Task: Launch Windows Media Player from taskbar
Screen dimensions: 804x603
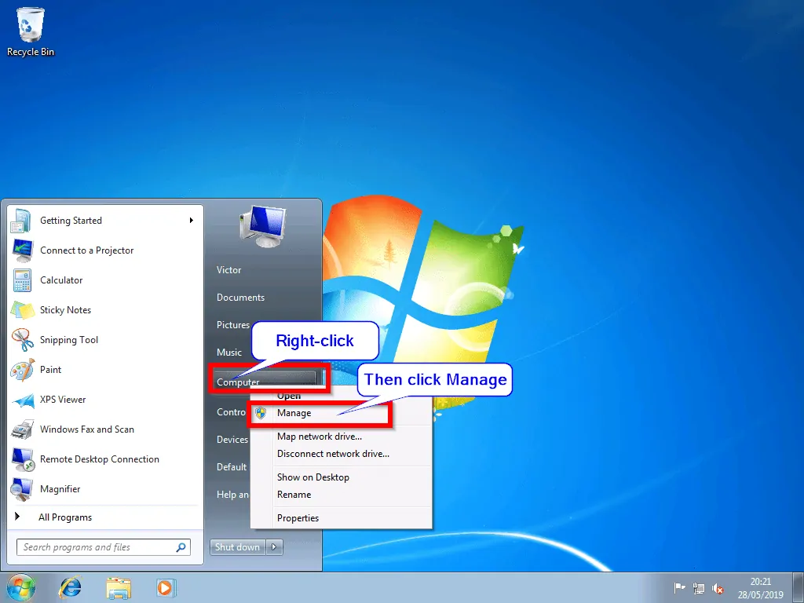Action: tap(166, 588)
